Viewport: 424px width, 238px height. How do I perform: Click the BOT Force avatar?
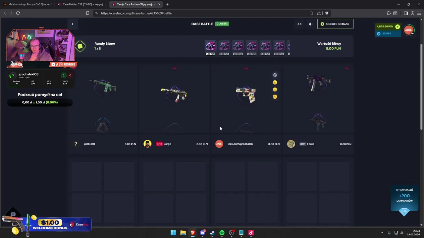tap(291, 144)
